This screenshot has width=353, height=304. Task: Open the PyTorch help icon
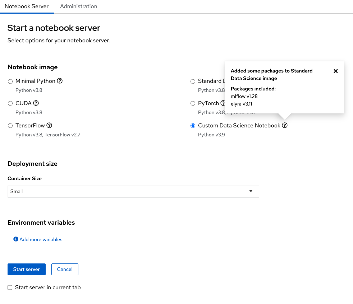coord(223,103)
